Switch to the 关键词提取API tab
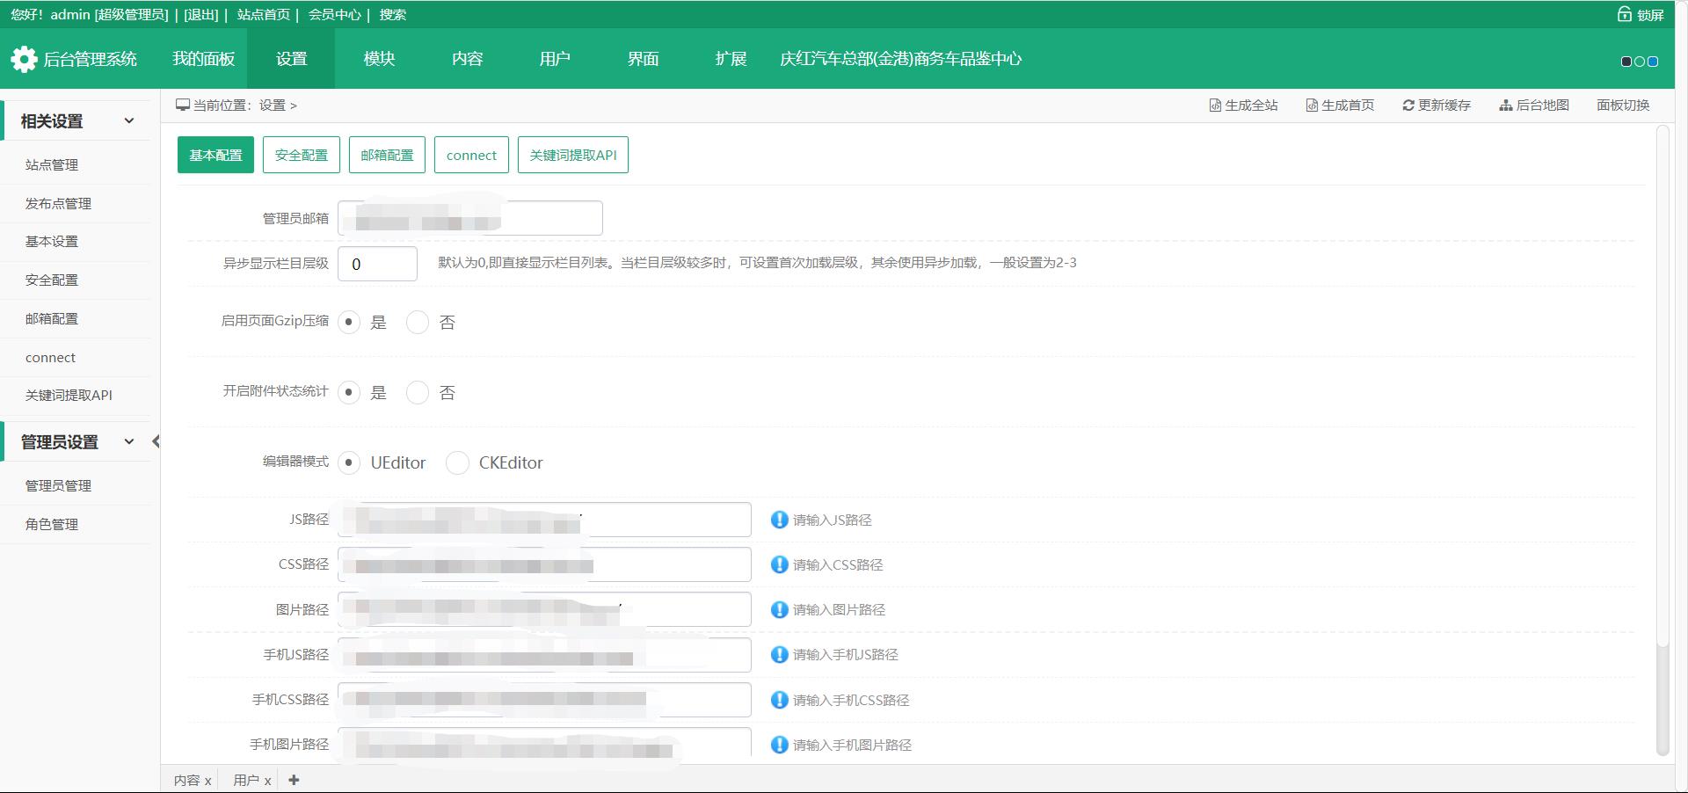The width and height of the screenshot is (1688, 793). [573, 155]
